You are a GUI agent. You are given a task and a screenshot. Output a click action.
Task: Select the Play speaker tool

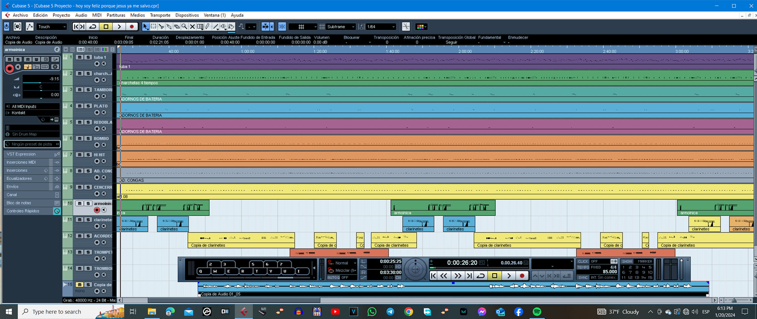coord(224,27)
